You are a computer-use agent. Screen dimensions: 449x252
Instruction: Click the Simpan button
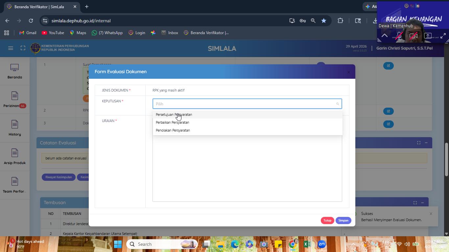[x=343, y=220]
